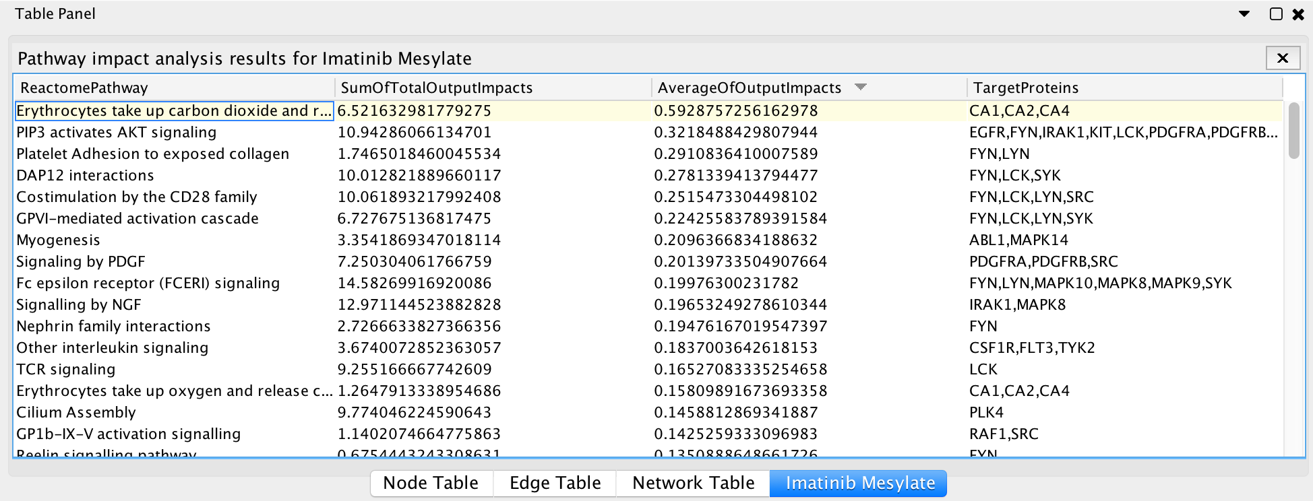1313x501 pixels.
Task: Click average value 0.5928757256162978
Action: (x=736, y=111)
